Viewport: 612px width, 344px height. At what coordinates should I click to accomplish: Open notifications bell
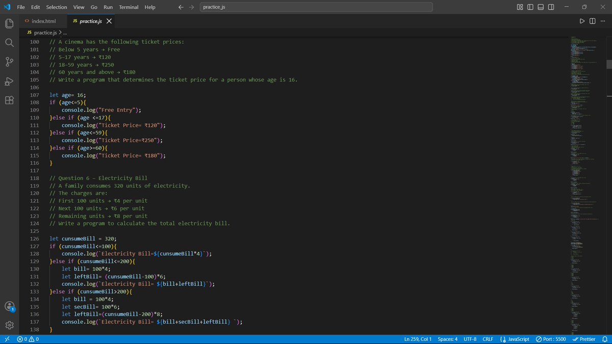(x=605, y=339)
